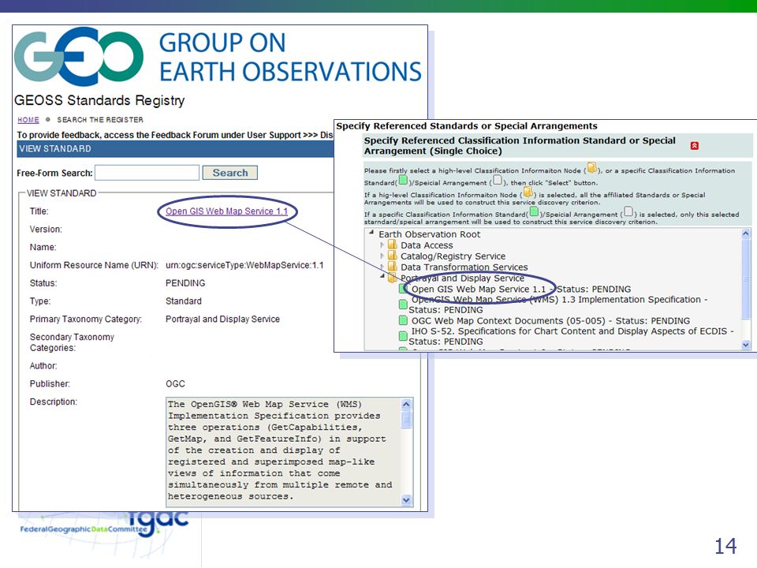Select the Earth Observation Root label
This screenshot has width=757, height=568.
(429, 234)
